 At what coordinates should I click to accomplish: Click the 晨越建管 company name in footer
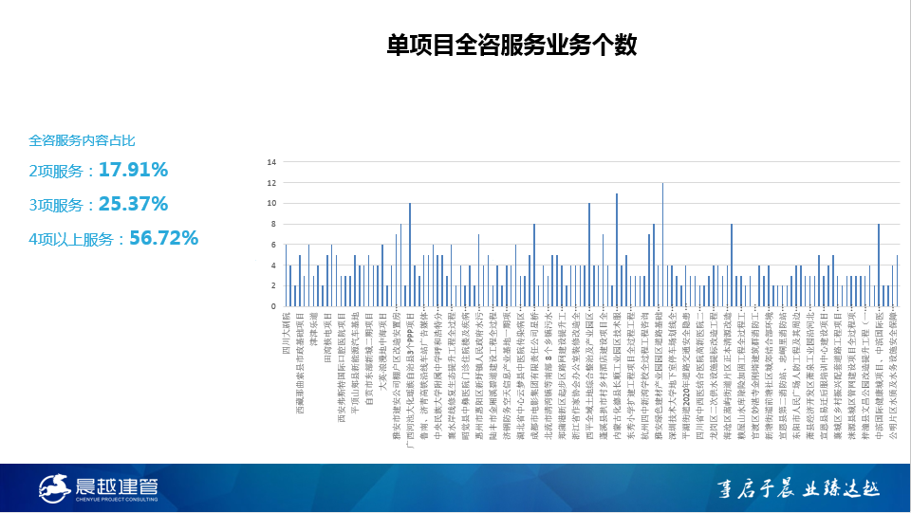click(118, 484)
